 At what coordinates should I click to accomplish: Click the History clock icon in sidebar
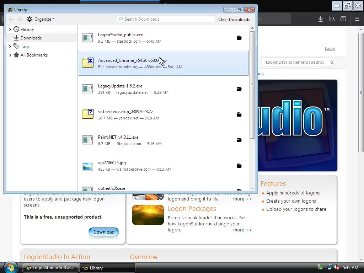point(16,29)
